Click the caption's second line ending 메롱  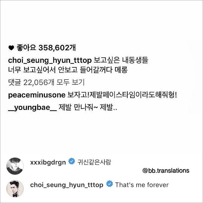click(68, 70)
